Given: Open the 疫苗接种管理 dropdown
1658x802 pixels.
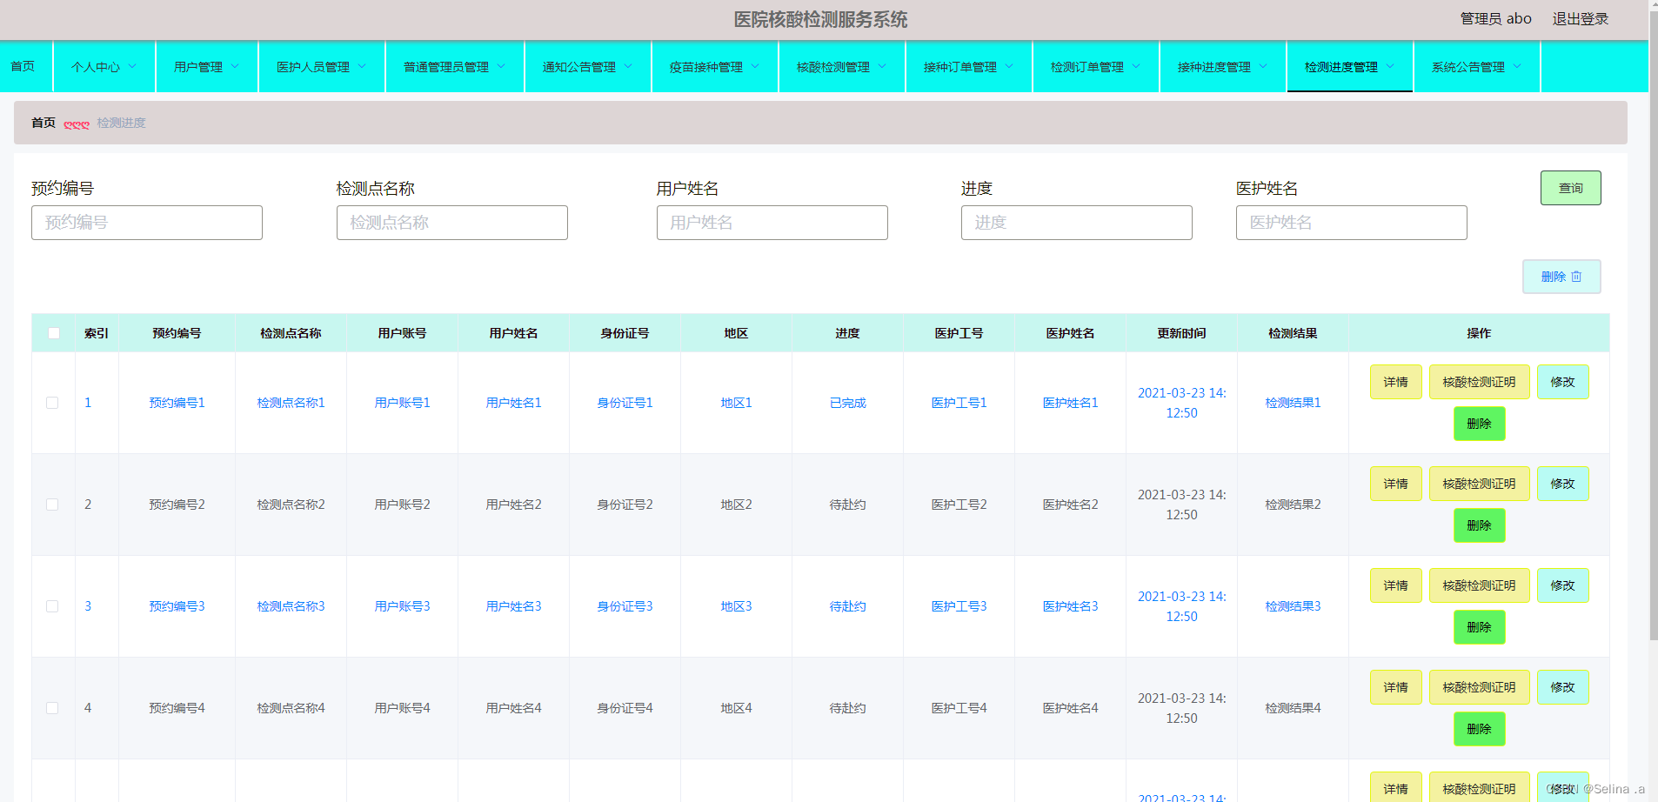Looking at the screenshot, I should click(x=707, y=66).
